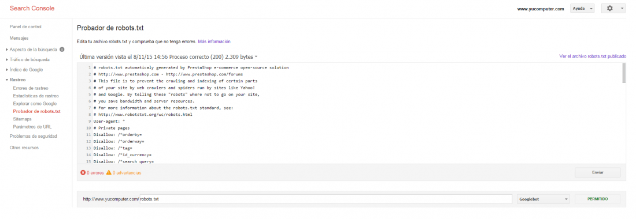Click the info icon beside Aspecto de la búsqueda
Viewport: 636px width, 219px height.
[62, 50]
